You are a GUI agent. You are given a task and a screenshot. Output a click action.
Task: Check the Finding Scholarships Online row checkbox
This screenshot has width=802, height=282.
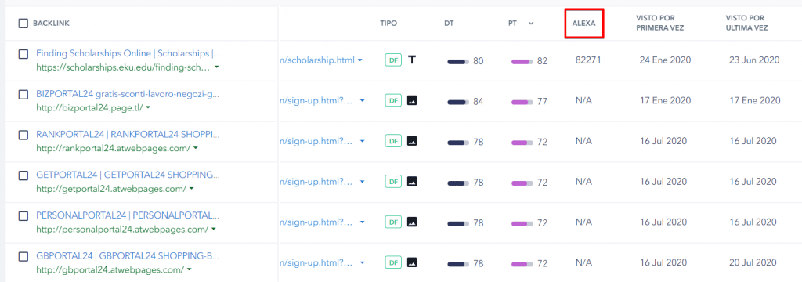(x=23, y=54)
